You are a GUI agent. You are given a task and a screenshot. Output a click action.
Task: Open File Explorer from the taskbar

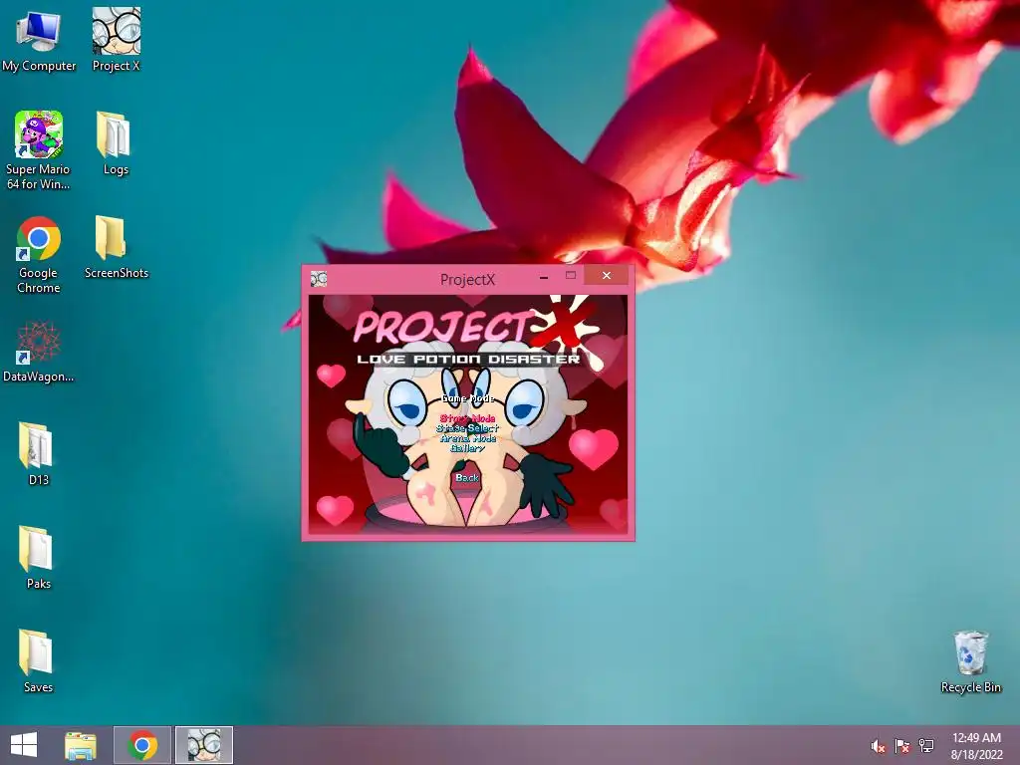81,745
